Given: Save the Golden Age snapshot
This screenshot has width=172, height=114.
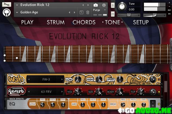Looking at the screenshot, I should coord(81,12).
